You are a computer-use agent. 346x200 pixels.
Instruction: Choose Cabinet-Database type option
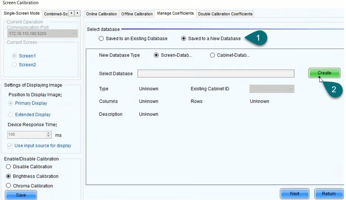(212, 55)
